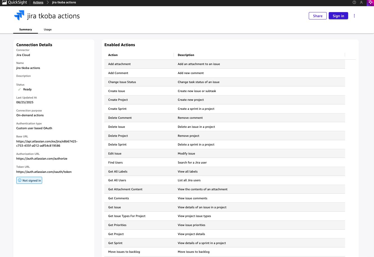Select the Summary tab
The image size is (374, 257).
26,30
